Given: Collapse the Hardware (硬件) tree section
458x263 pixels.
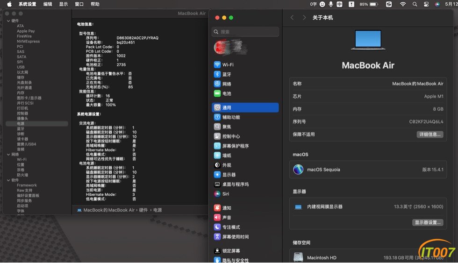Looking at the screenshot, I should point(8,21).
